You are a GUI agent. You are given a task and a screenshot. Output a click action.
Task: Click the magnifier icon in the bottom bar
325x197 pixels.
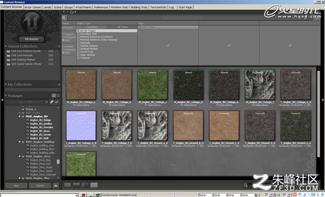click(x=246, y=185)
